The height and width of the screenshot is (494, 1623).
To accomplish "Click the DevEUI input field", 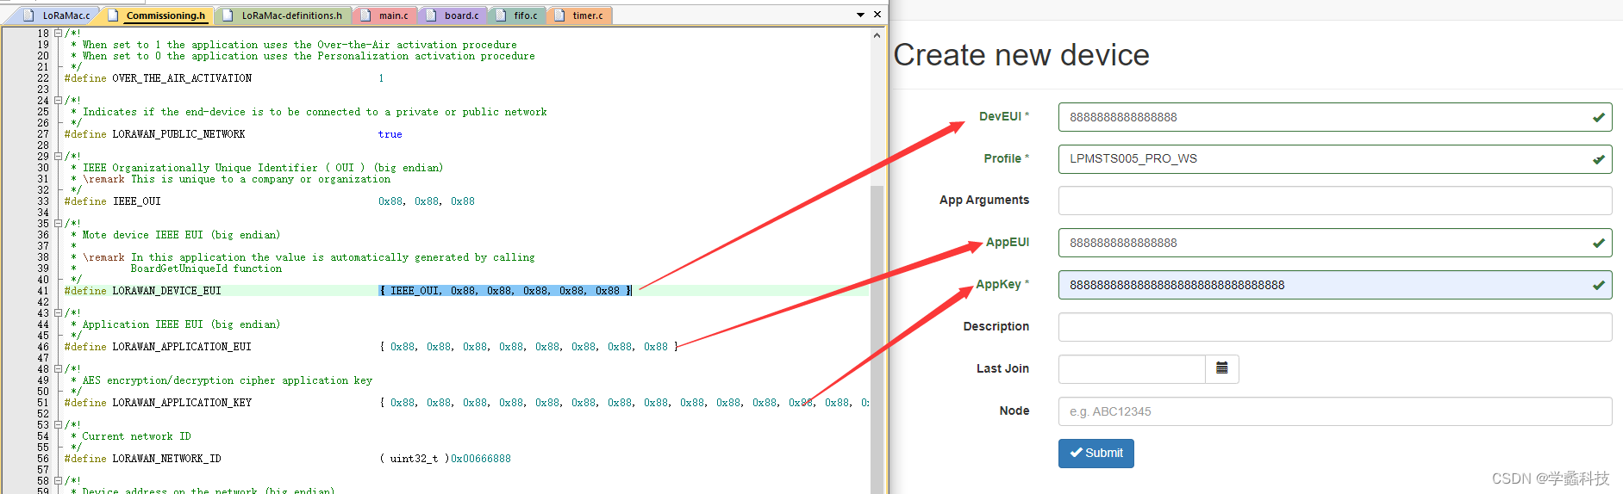I will click(x=1334, y=117).
